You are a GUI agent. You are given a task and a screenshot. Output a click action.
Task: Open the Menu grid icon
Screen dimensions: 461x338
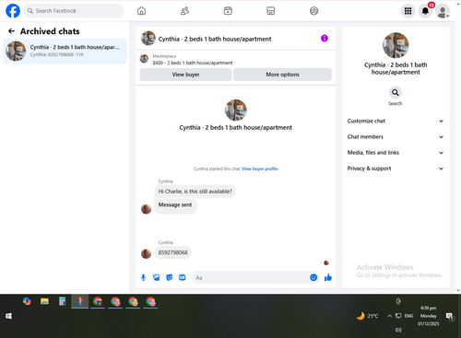click(x=408, y=11)
